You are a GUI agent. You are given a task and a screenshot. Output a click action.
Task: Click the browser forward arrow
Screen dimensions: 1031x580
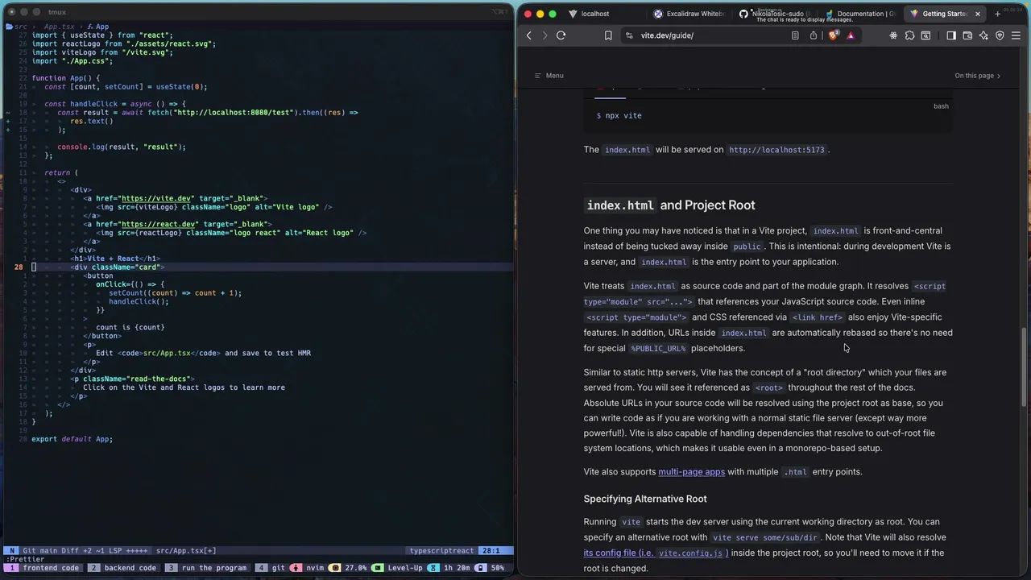[x=544, y=35]
